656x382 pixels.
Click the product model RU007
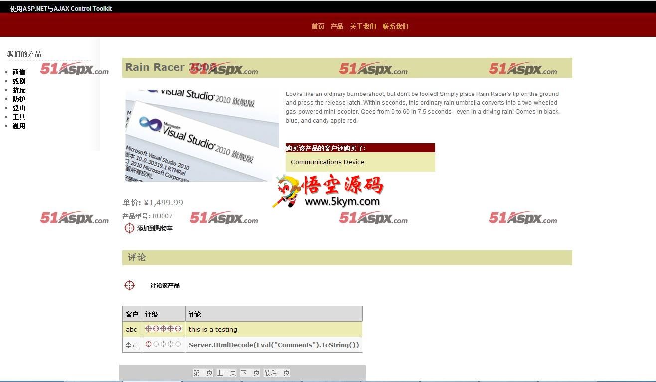(x=163, y=216)
